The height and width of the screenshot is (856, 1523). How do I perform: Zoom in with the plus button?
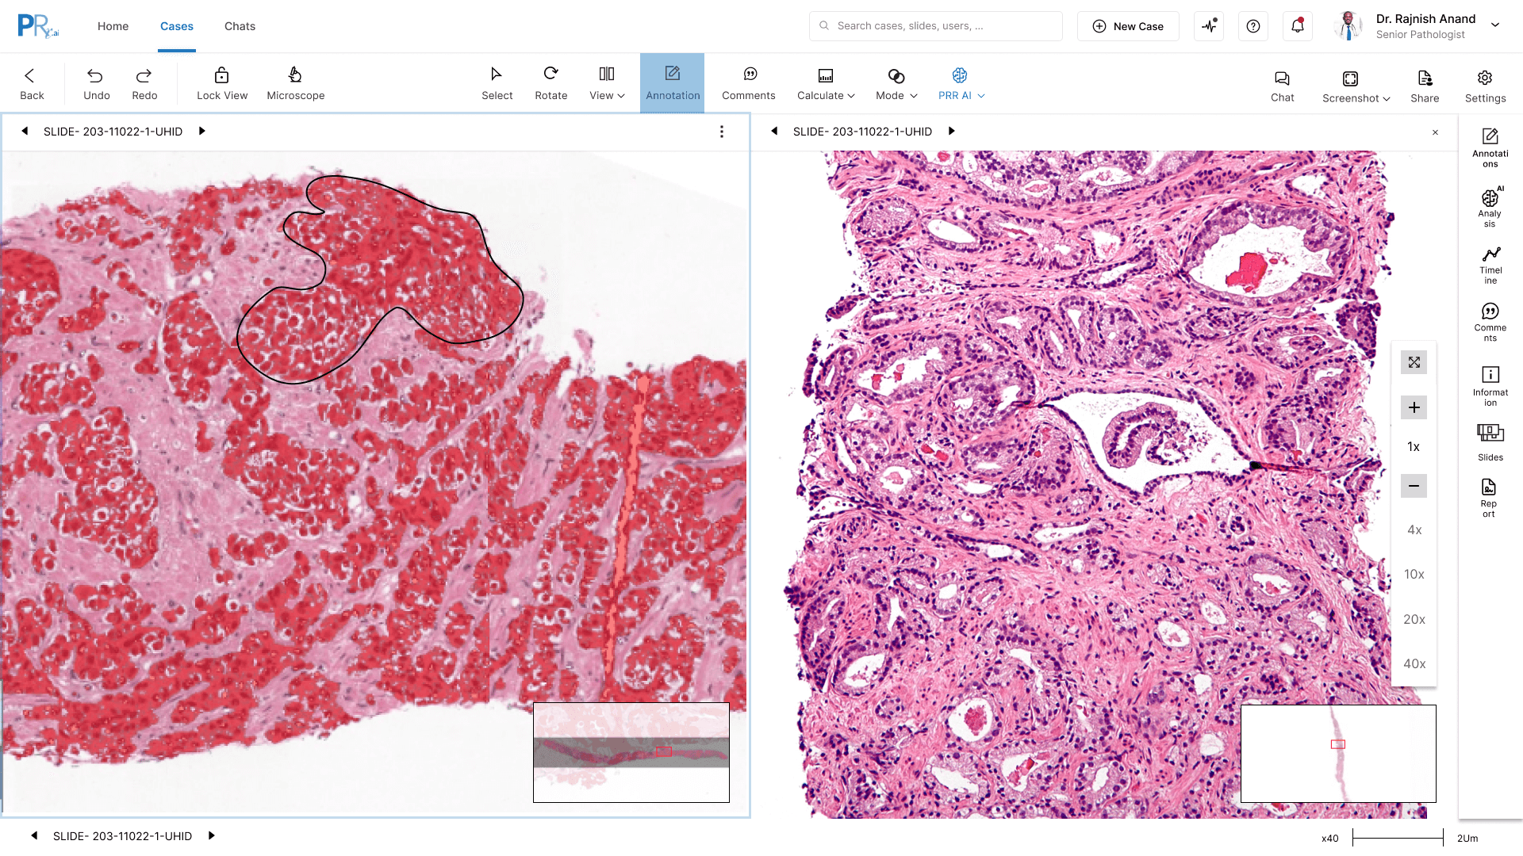pyautogui.click(x=1414, y=407)
